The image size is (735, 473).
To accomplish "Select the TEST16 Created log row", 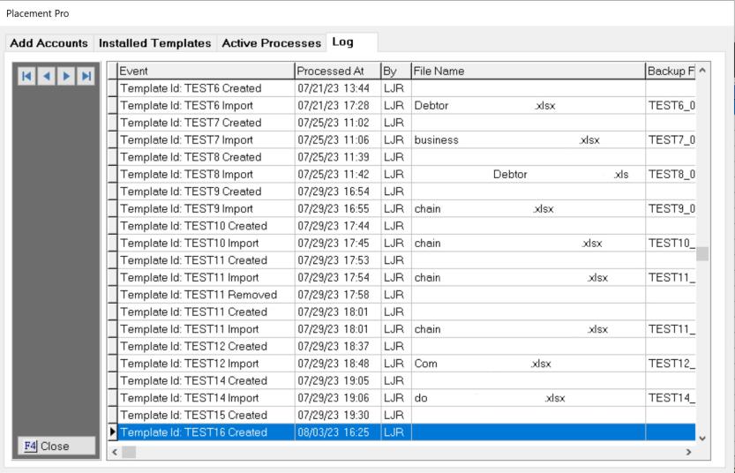I will pos(205,432).
